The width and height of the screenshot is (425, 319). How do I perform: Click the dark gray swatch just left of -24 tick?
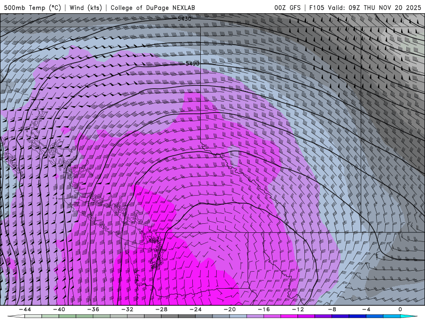click(x=187, y=316)
